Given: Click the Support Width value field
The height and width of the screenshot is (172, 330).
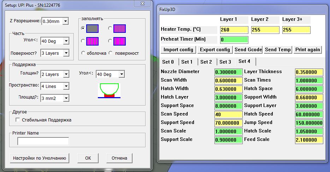Looking at the screenshot, I should 309,97.
